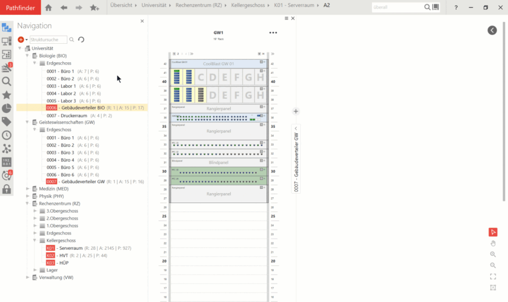Click the add-favorite star plus icon
508x302 pixels.
(94, 8)
